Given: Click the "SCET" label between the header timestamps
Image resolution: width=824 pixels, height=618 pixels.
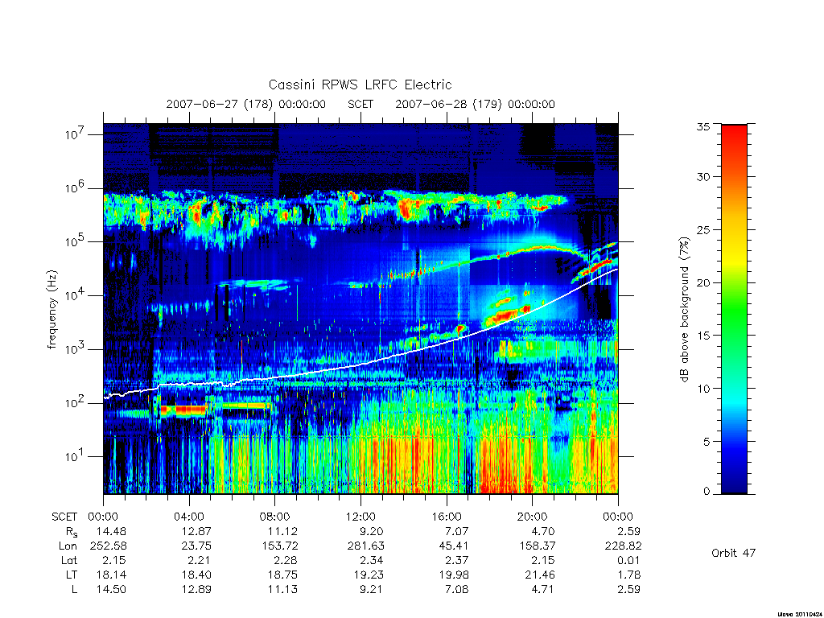Looking at the screenshot, I should 360,104.
